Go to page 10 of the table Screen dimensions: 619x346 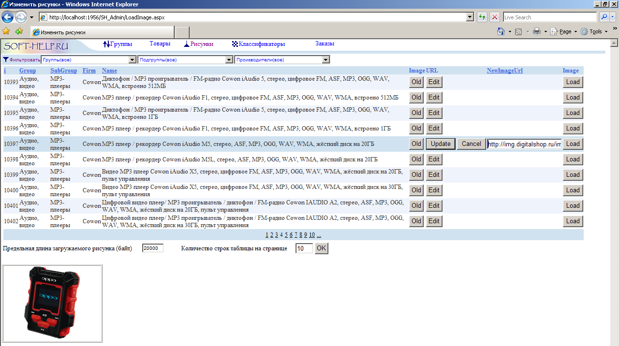312,235
